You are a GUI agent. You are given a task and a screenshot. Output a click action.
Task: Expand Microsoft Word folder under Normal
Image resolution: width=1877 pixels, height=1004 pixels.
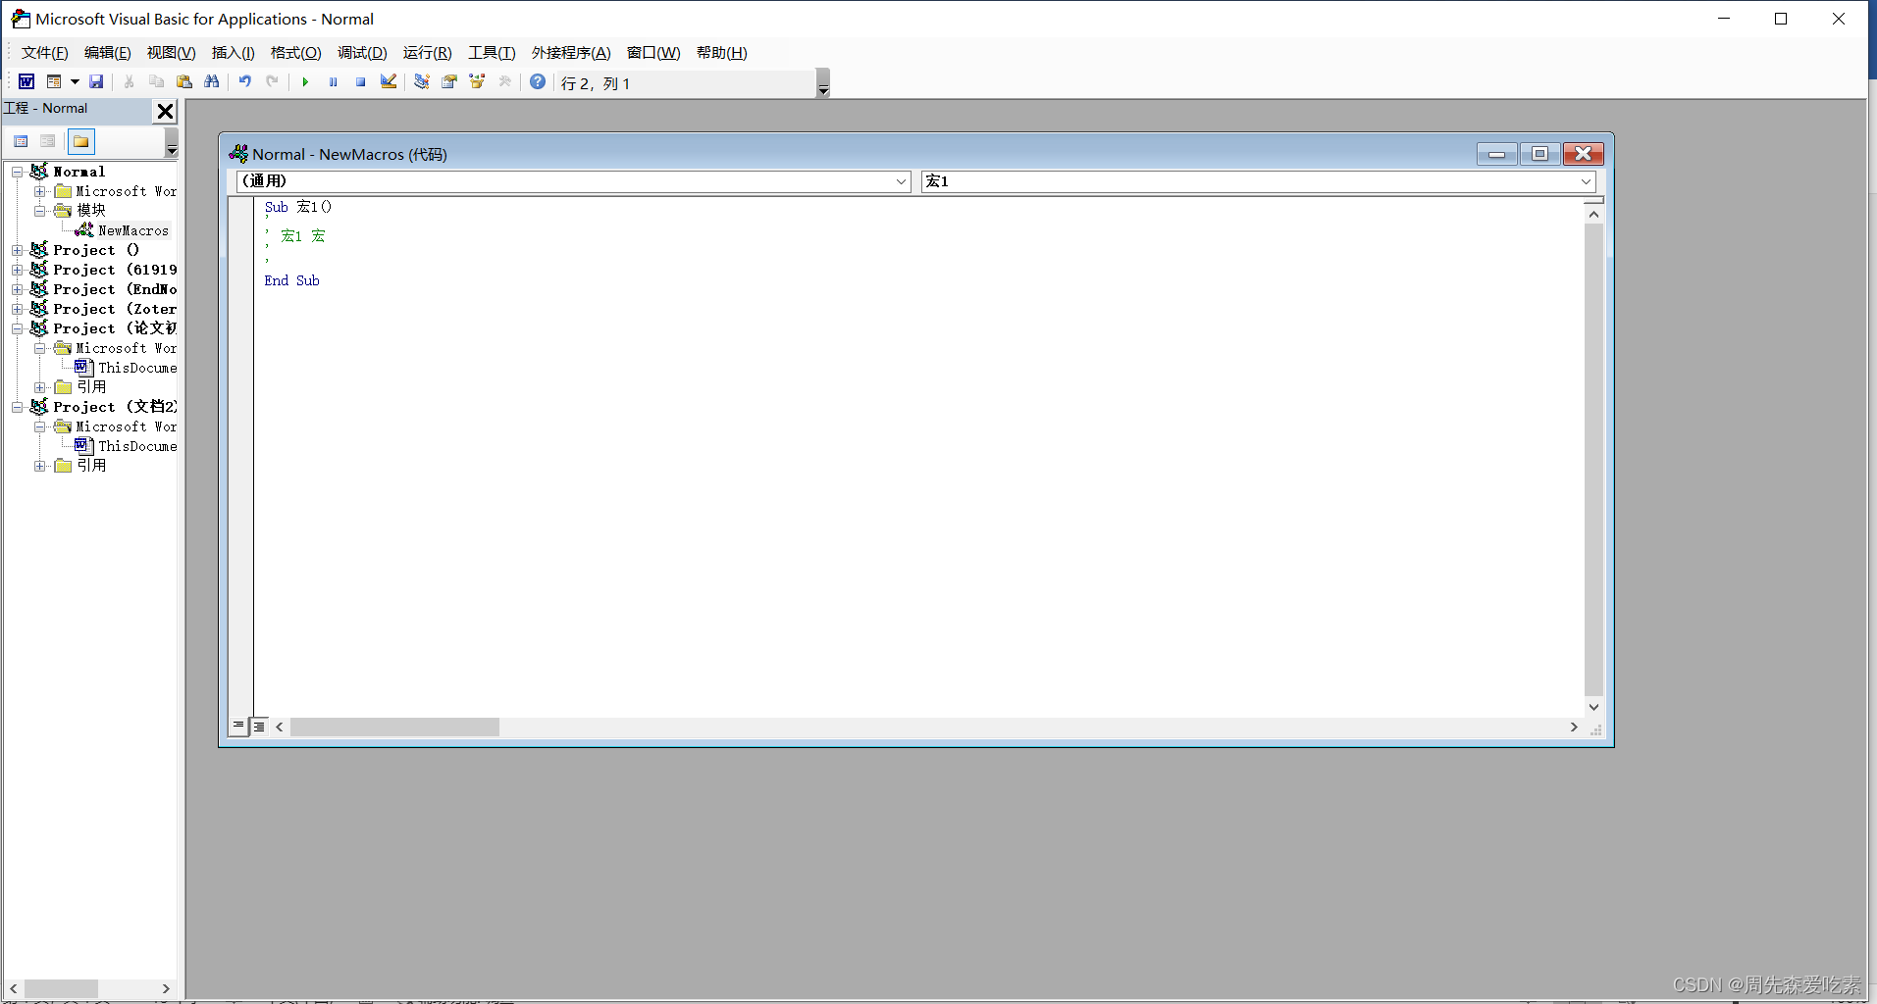click(39, 191)
